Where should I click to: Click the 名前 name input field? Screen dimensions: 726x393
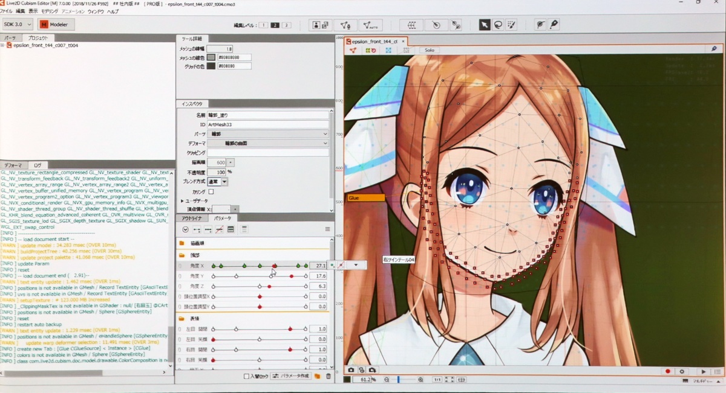point(269,115)
